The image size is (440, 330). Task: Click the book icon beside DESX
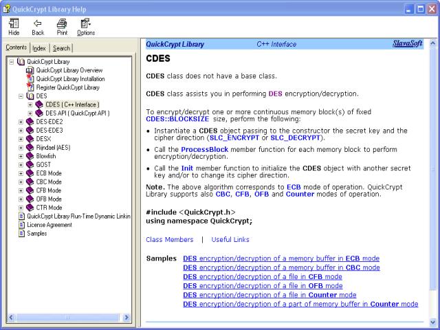(30, 139)
